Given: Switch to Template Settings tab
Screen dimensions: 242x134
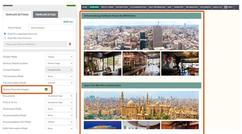Looking at the screenshot, I should (17, 15).
